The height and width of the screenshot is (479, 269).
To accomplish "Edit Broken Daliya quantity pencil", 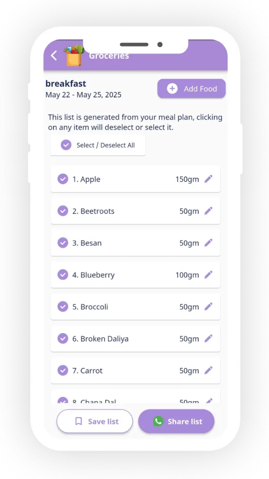I will (x=208, y=339).
